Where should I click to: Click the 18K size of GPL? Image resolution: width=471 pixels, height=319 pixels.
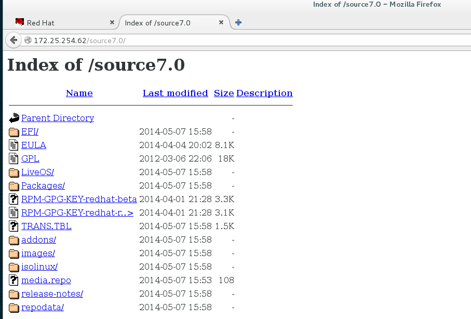(x=226, y=159)
